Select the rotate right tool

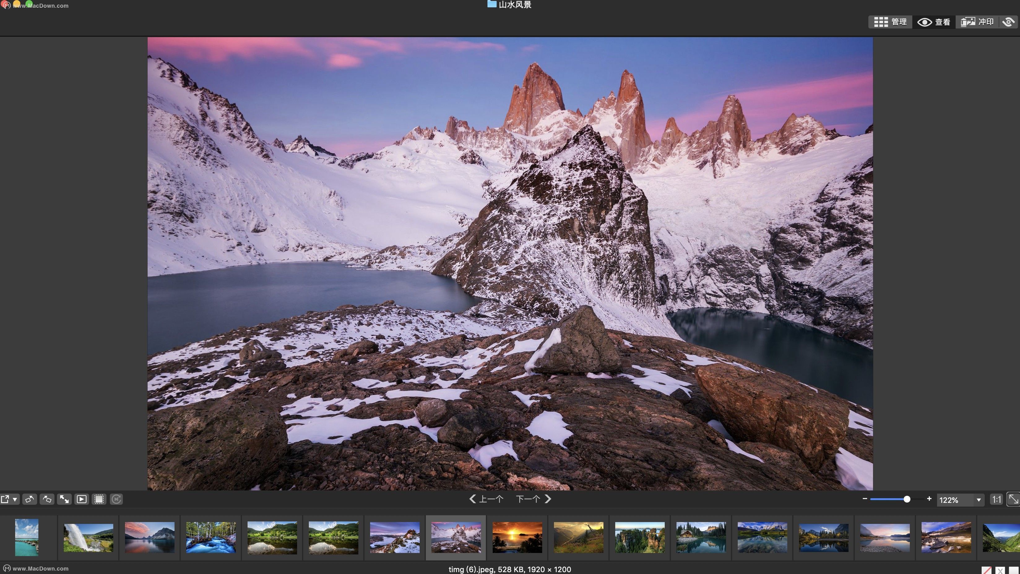click(47, 499)
